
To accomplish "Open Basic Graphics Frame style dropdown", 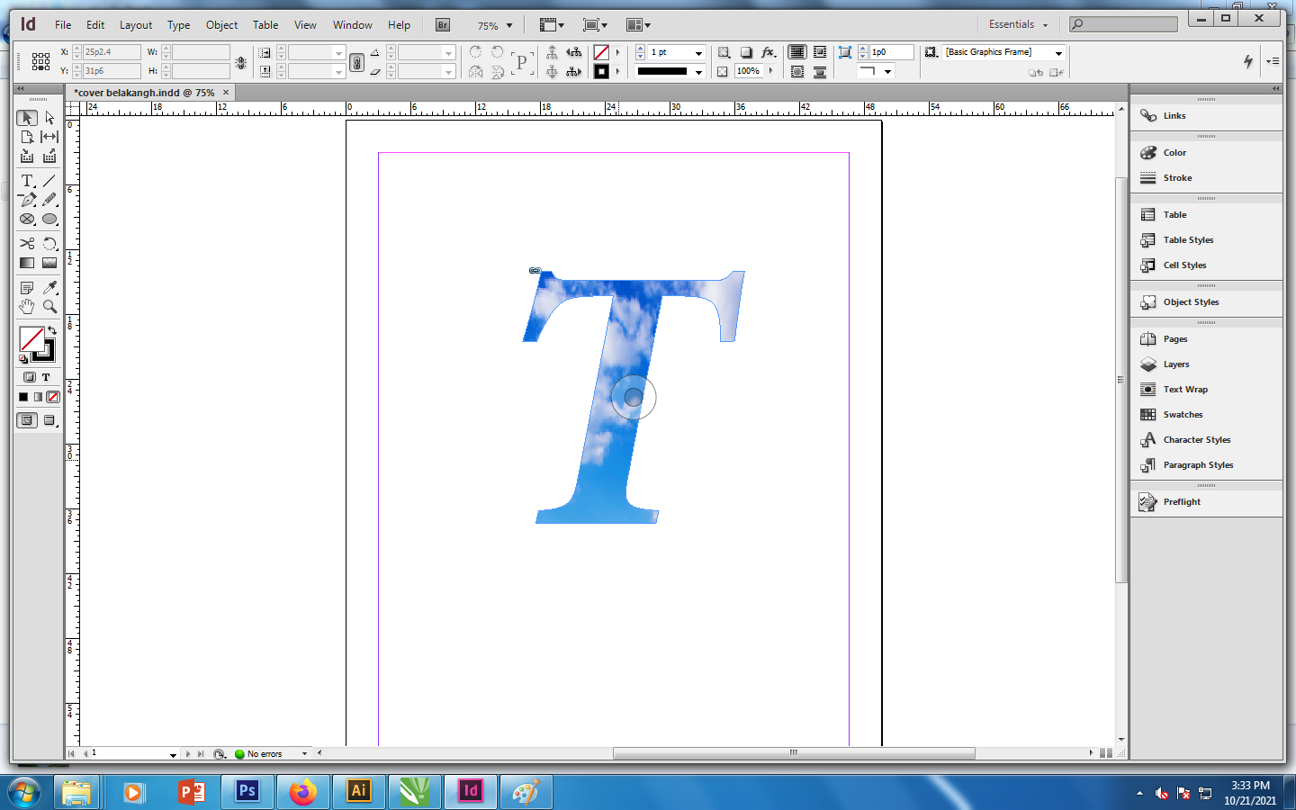I will point(1058,53).
